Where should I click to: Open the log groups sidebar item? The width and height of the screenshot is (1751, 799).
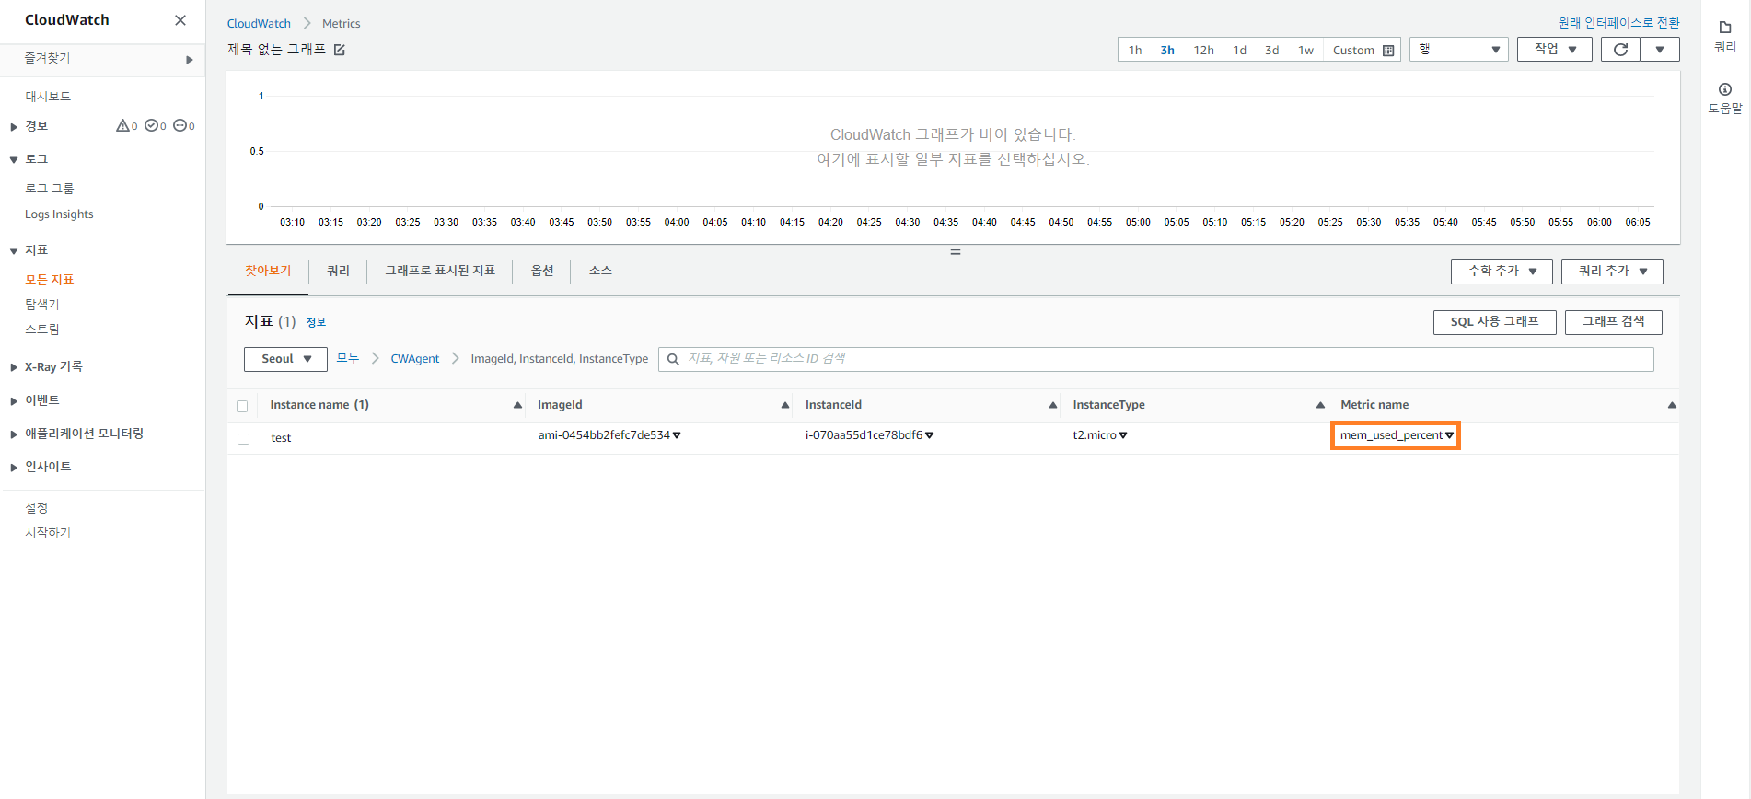(49, 189)
